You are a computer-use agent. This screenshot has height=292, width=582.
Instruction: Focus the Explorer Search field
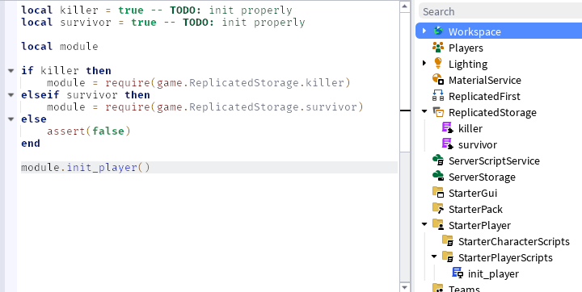(x=500, y=11)
